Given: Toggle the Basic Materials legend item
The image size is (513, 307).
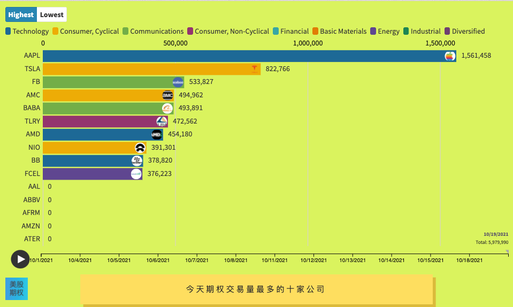Looking at the screenshot, I should tap(340, 32).
